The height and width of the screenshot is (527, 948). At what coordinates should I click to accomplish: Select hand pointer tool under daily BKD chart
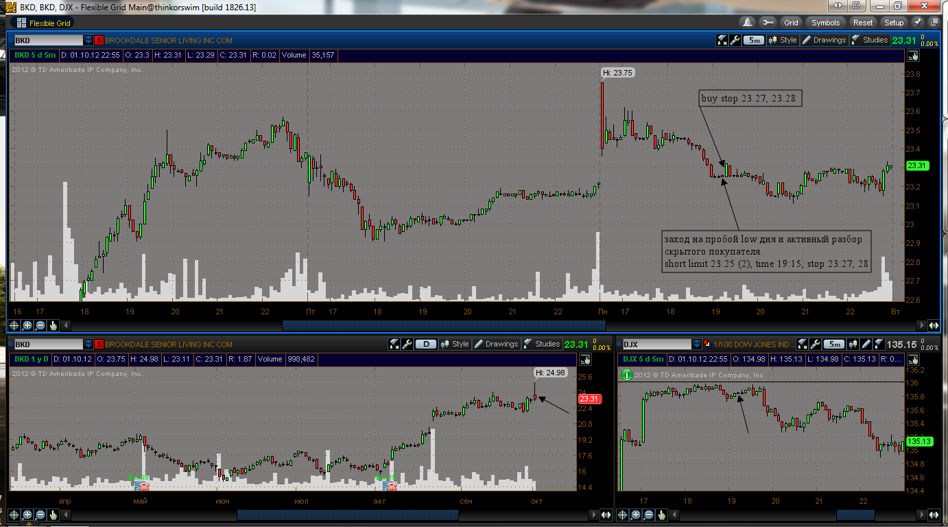pos(54,515)
